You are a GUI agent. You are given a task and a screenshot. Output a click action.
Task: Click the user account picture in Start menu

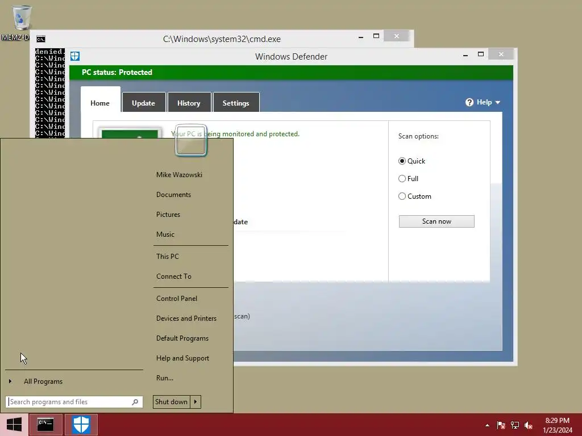[x=191, y=140]
